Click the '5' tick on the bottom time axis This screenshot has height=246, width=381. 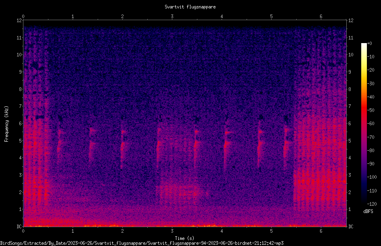(x=271, y=231)
